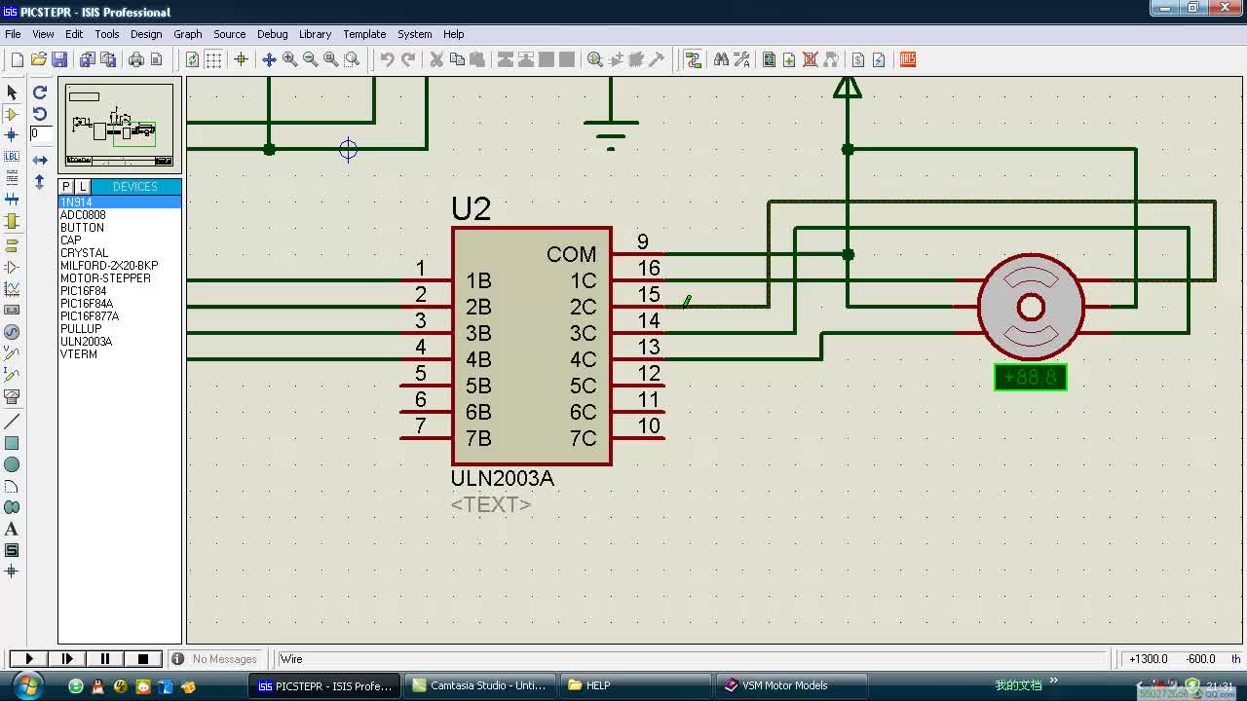Zoom to view the entire sheet
The height and width of the screenshot is (701, 1247).
coord(330,59)
